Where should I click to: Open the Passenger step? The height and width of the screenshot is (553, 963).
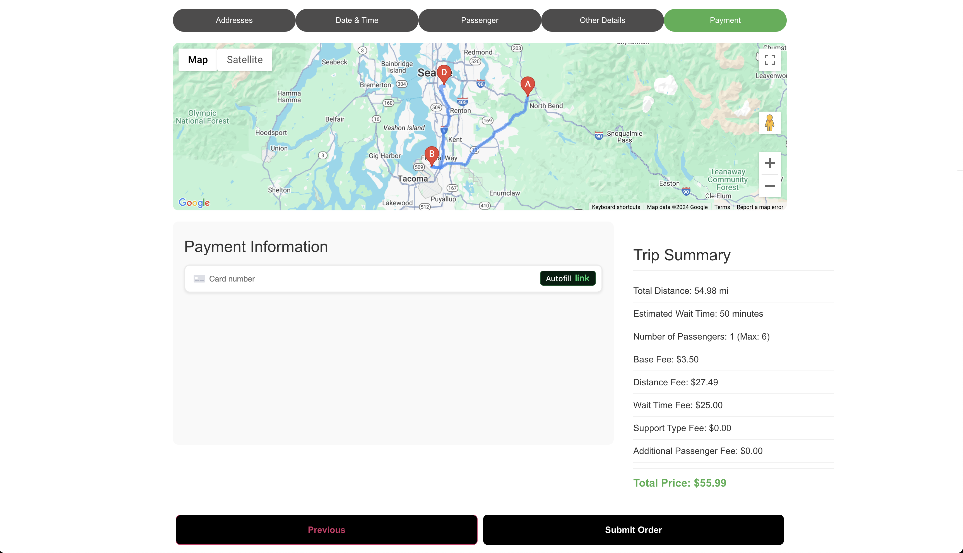pyautogui.click(x=480, y=21)
